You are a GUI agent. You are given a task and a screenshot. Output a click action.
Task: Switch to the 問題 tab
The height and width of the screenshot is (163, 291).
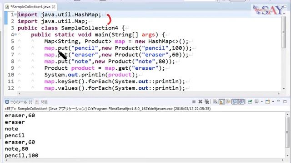[x=41, y=102]
